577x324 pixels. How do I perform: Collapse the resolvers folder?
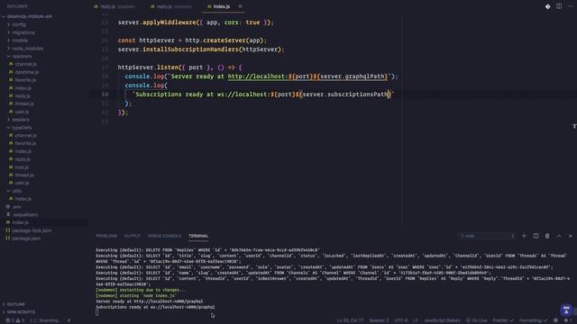click(x=22, y=56)
